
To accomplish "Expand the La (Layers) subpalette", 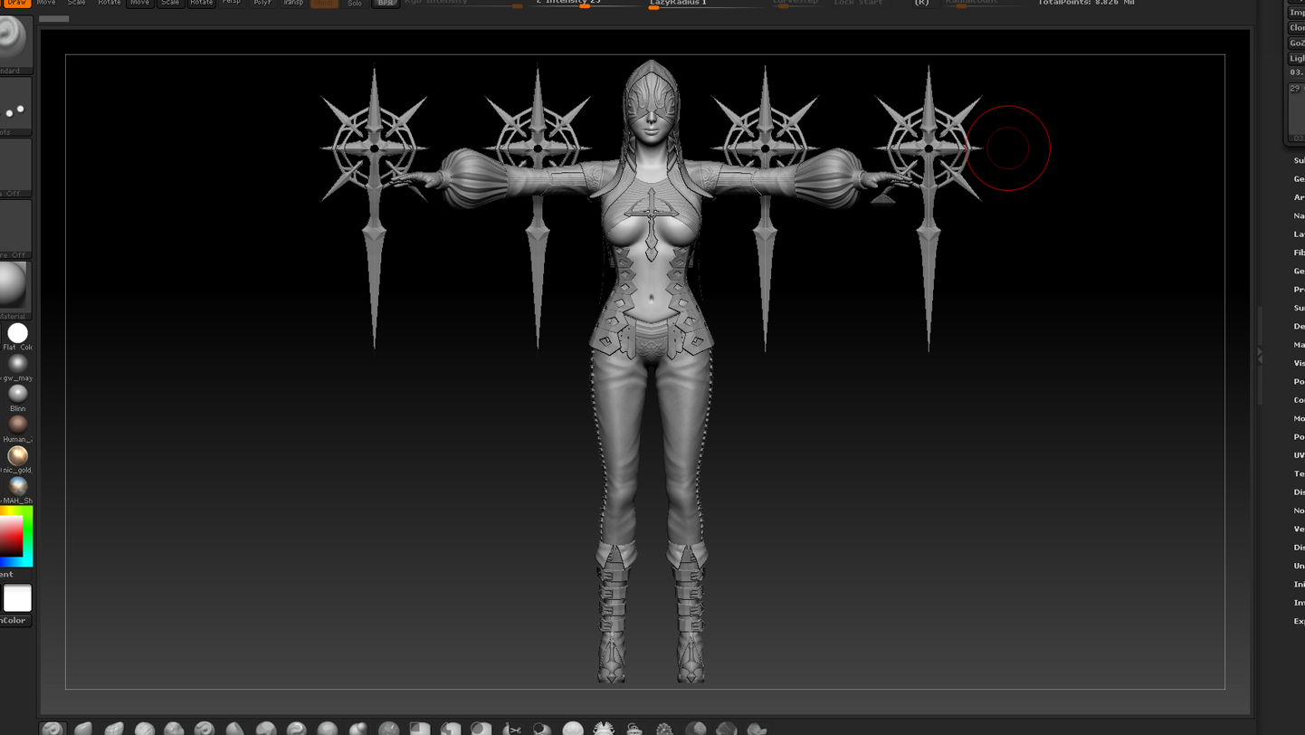I will tap(1299, 234).
